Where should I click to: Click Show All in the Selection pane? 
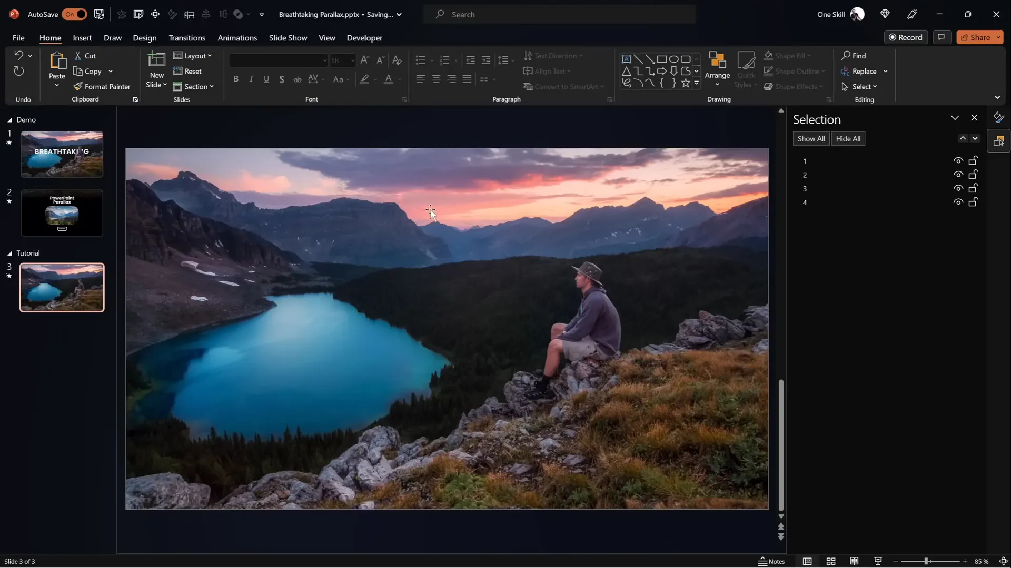point(811,138)
